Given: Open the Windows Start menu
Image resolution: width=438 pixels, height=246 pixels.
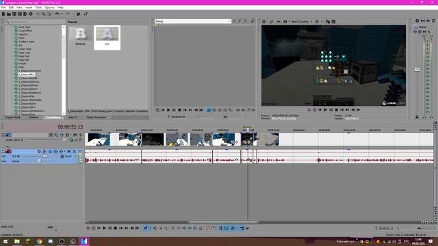Looking at the screenshot, I should pos(5,241).
